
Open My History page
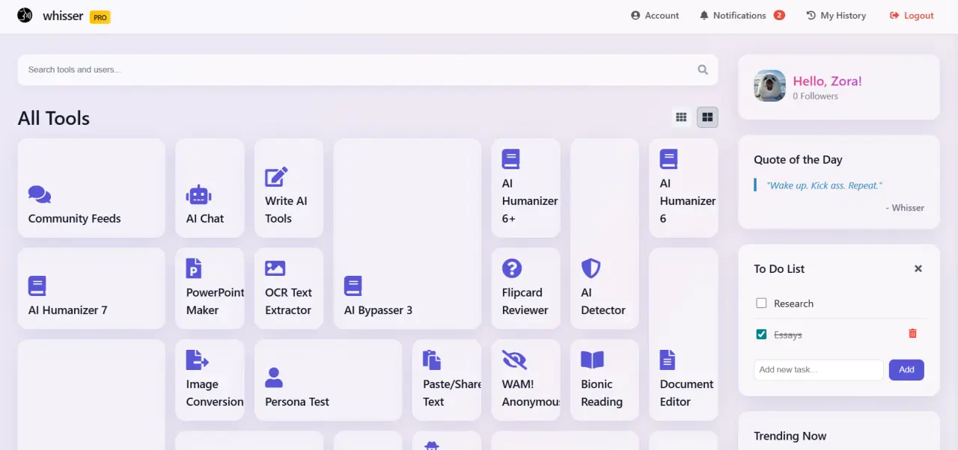click(x=836, y=16)
